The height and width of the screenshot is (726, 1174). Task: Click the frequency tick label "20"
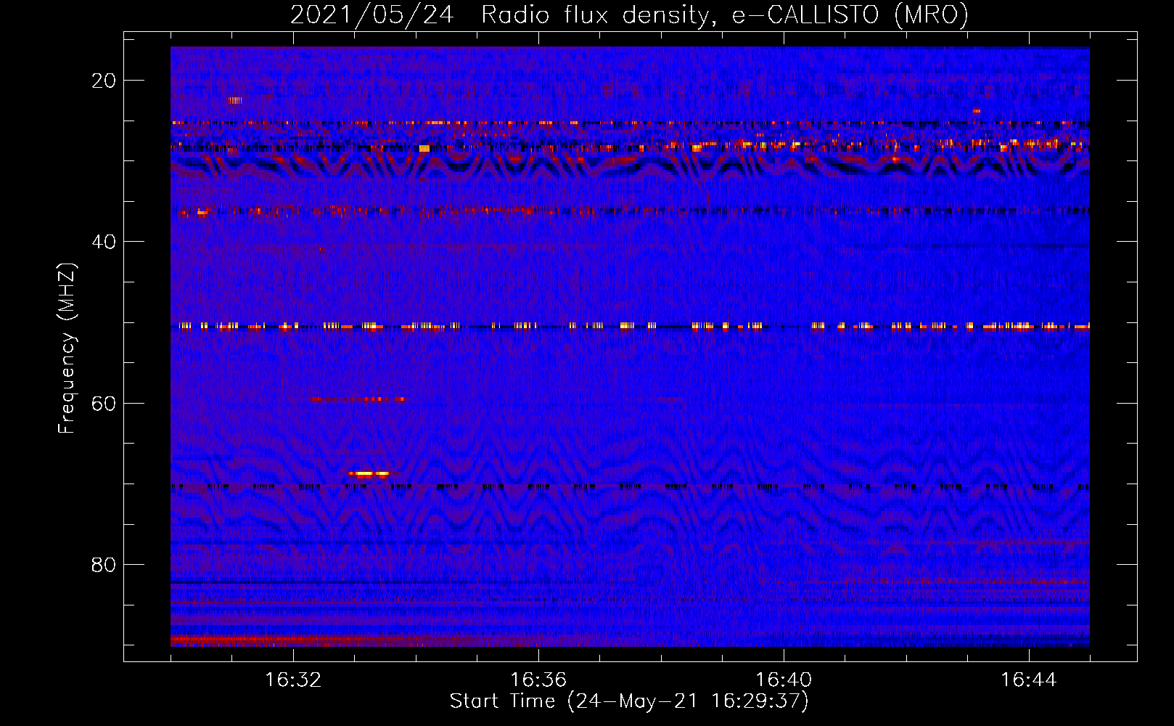[104, 81]
